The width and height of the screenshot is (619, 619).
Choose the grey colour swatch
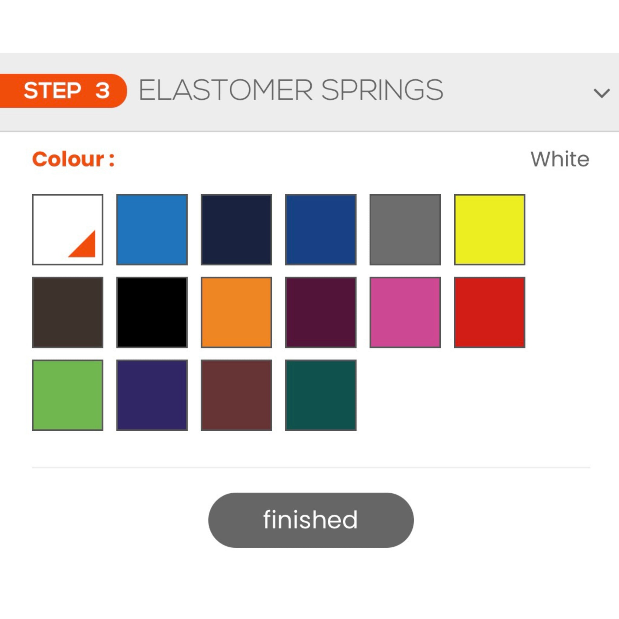pos(405,229)
